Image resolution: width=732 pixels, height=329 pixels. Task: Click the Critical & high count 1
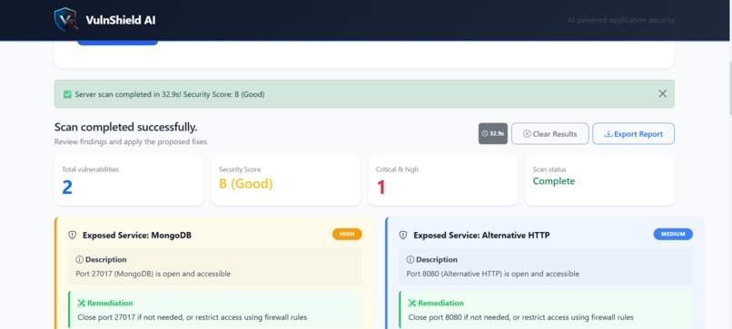pos(381,188)
